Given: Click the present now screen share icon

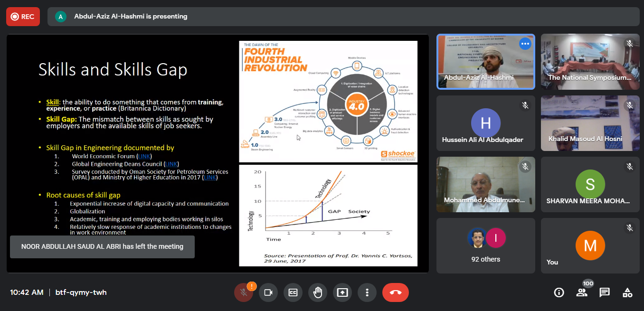Looking at the screenshot, I should [x=342, y=292].
